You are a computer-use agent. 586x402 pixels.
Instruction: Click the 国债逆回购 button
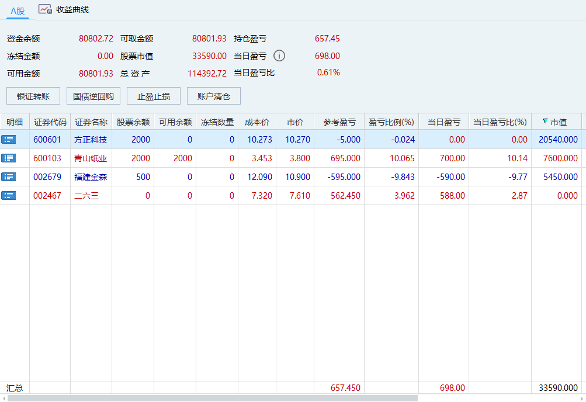click(x=93, y=96)
